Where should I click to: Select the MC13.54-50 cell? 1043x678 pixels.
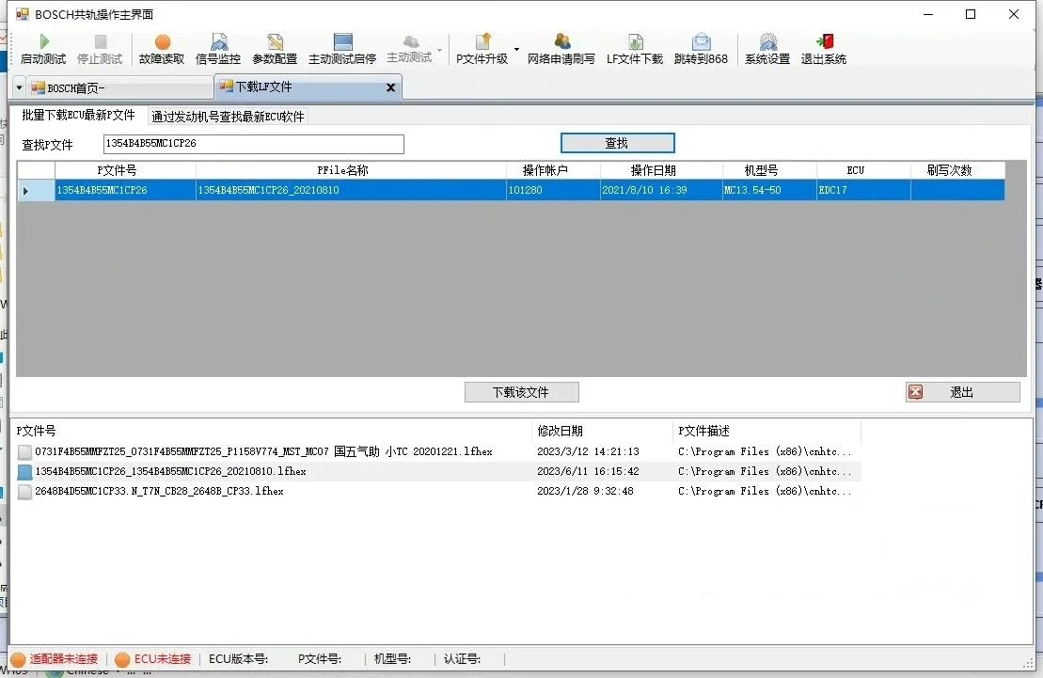[x=769, y=190]
